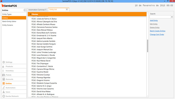Click the Tickets icon in the sidebar
The height and width of the screenshot is (99, 175).
(4, 75)
